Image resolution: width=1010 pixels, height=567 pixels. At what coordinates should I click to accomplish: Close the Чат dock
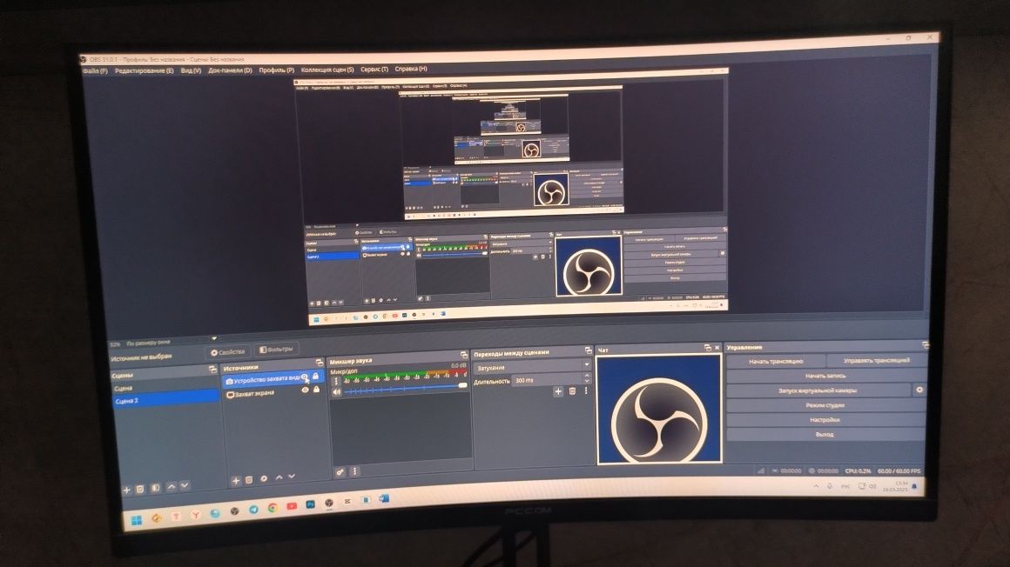click(717, 348)
